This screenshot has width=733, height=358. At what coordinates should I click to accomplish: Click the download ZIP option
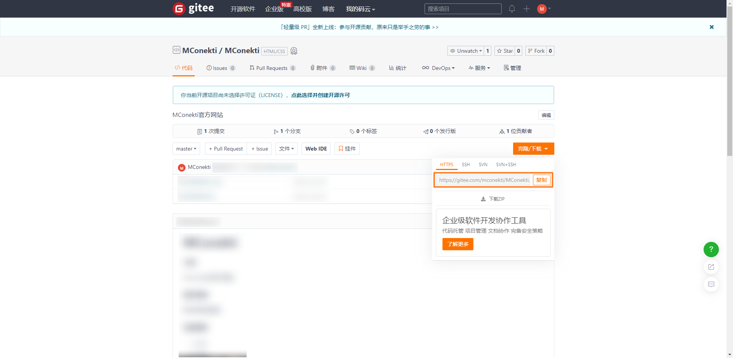pyautogui.click(x=493, y=199)
